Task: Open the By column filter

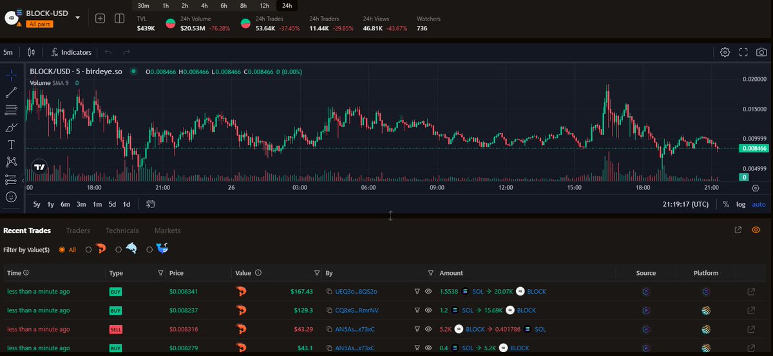Action: coord(431,273)
